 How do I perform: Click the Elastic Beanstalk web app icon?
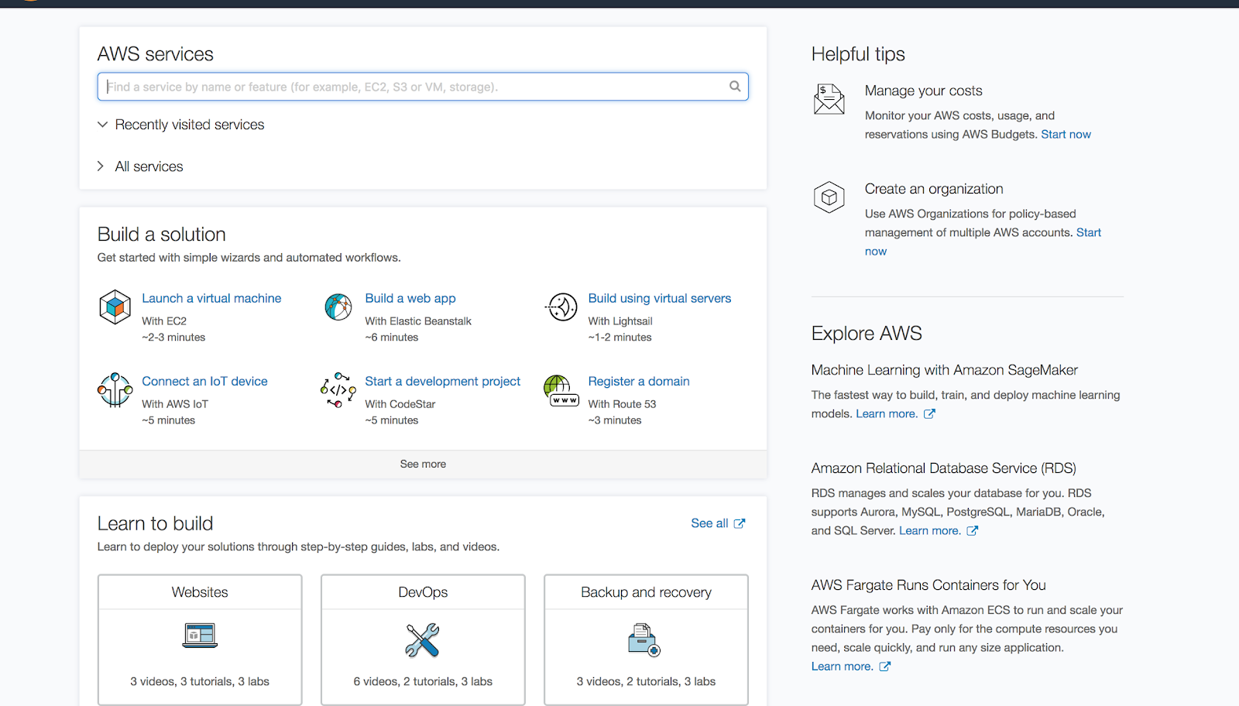coord(338,307)
